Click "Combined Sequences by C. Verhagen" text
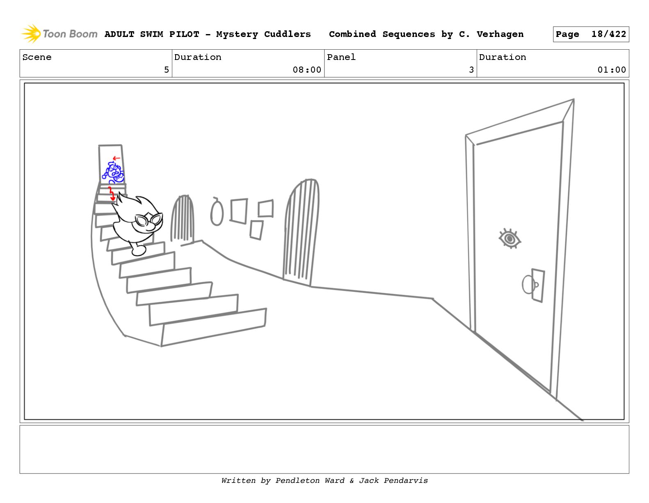This screenshot has width=649, height=503. pos(426,34)
